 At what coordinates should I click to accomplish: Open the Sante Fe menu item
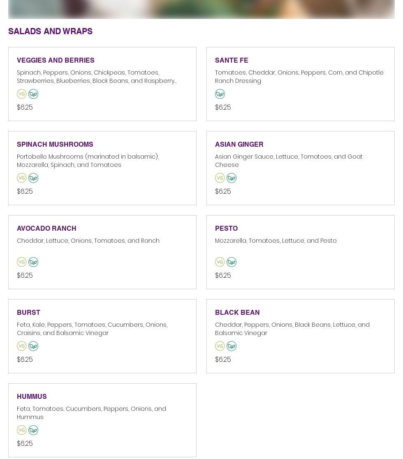point(232,60)
